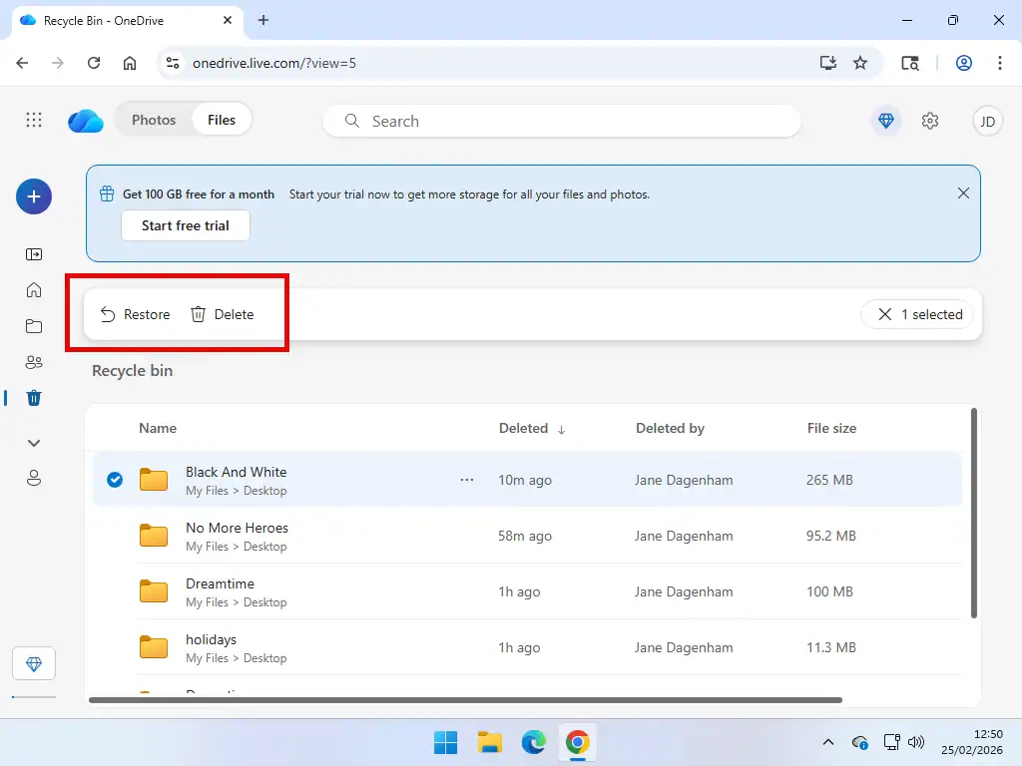
Task: Open Chrome's three-dot menu
Action: [1001, 62]
